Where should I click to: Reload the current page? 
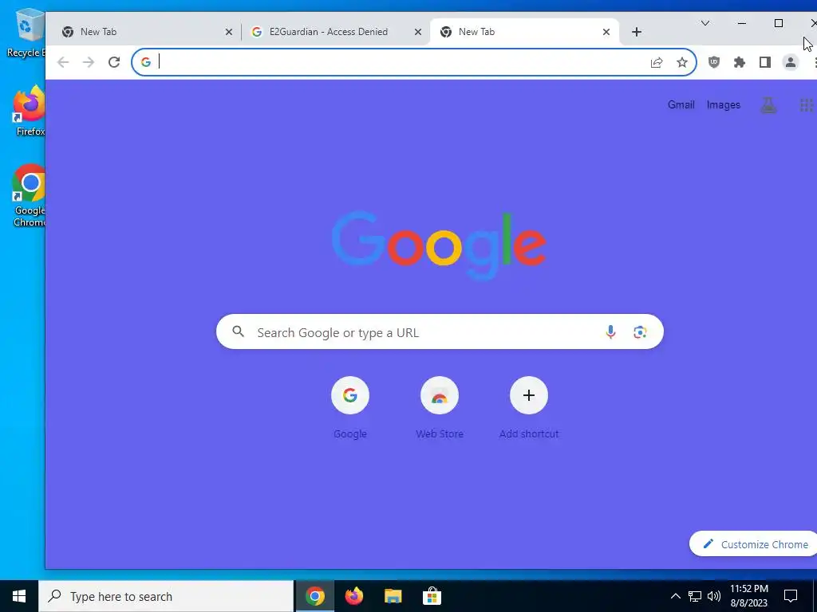pyautogui.click(x=114, y=62)
